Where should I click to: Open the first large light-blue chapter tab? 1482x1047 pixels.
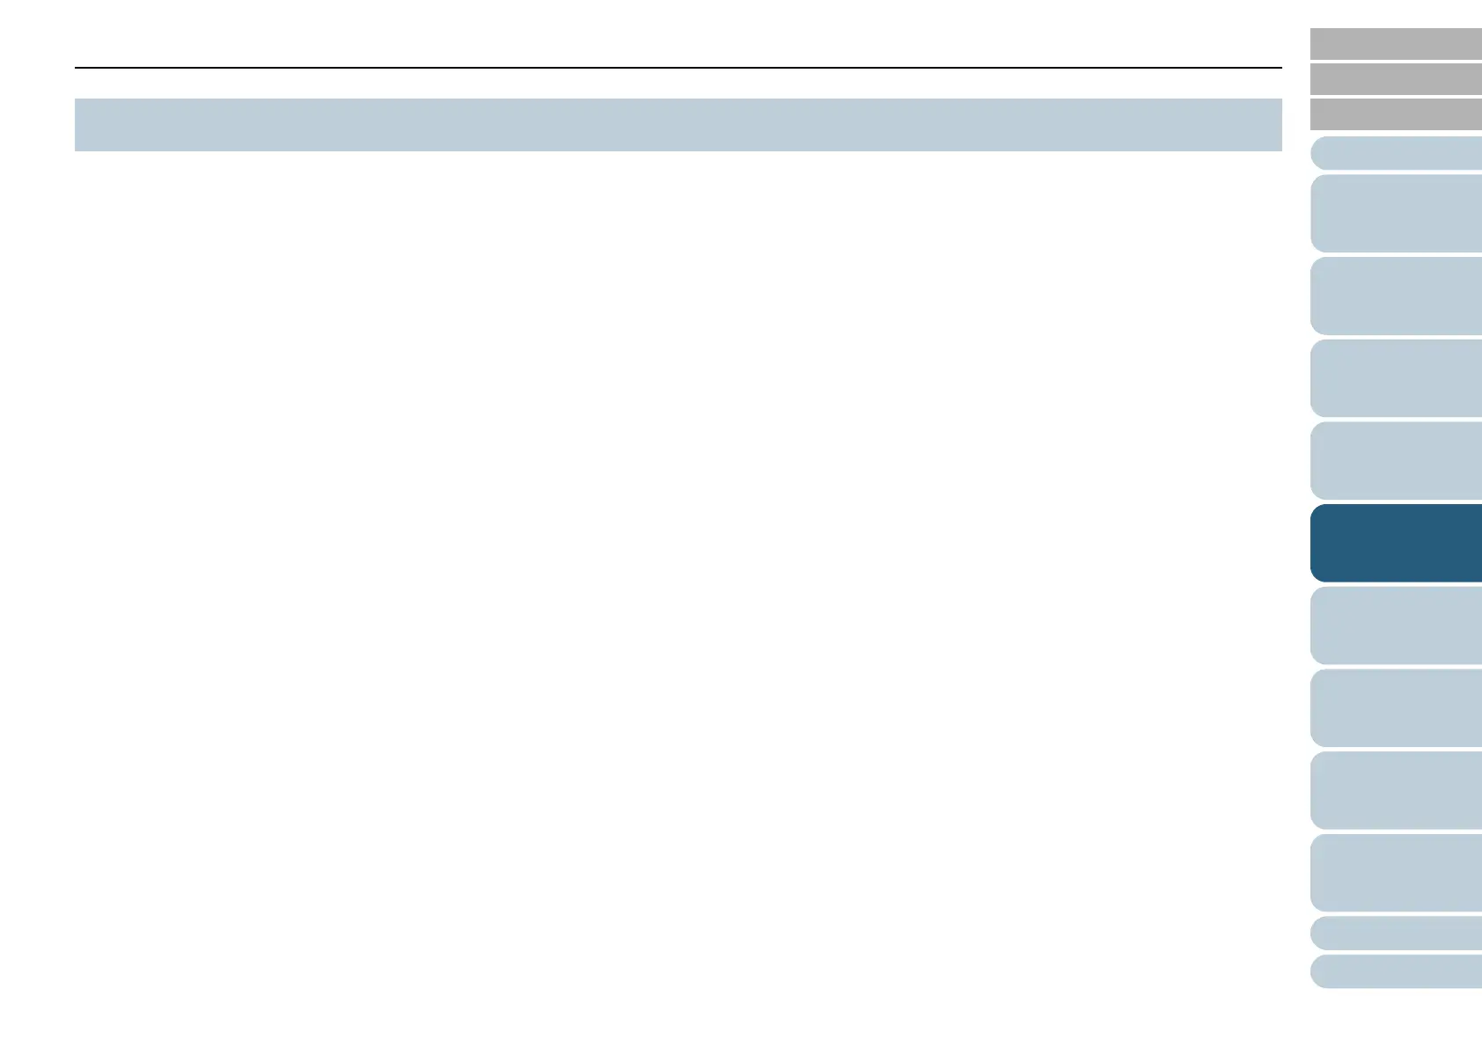[x=1396, y=214]
